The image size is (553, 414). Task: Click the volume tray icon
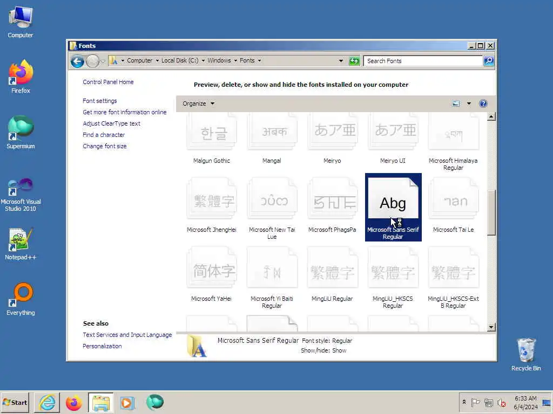pyautogui.click(x=501, y=403)
